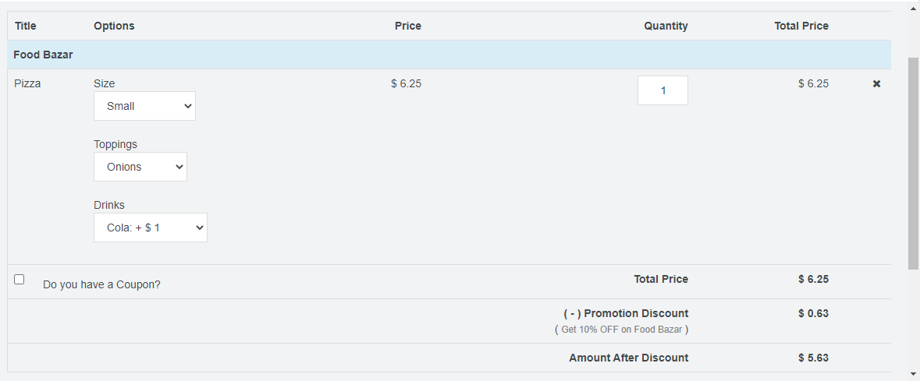Image resolution: width=920 pixels, height=381 pixels.
Task: Expand the Toppings dropdown showing Onions
Action: [x=140, y=167]
